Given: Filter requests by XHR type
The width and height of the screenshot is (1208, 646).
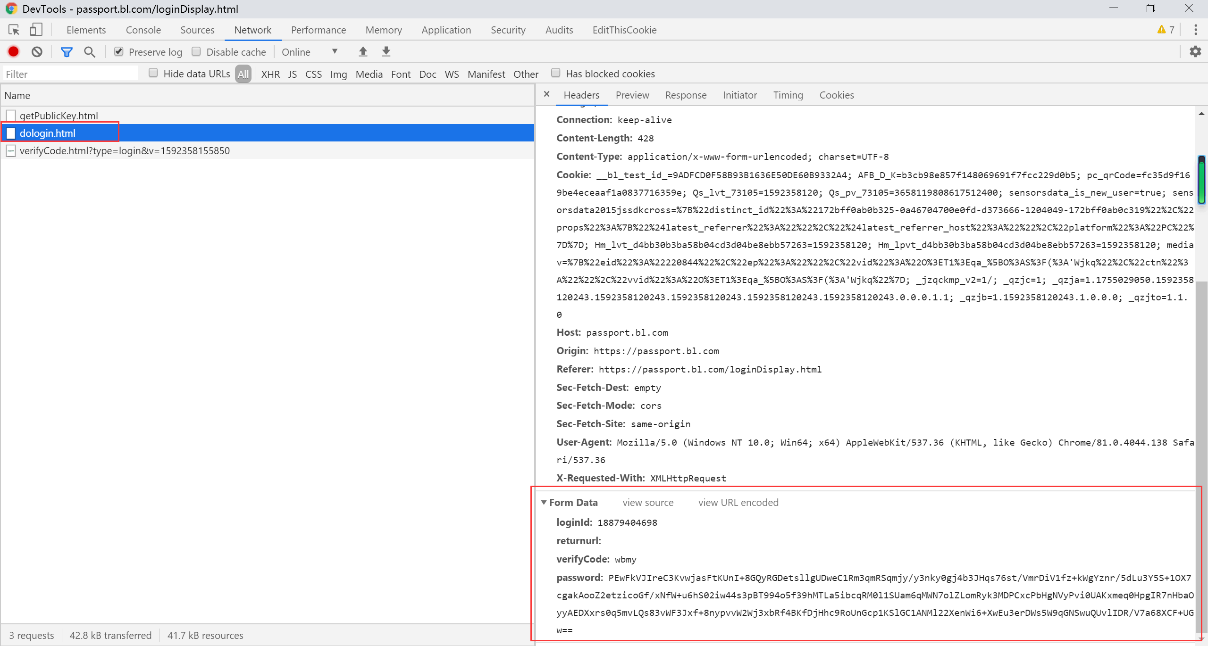Looking at the screenshot, I should coord(270,74).
